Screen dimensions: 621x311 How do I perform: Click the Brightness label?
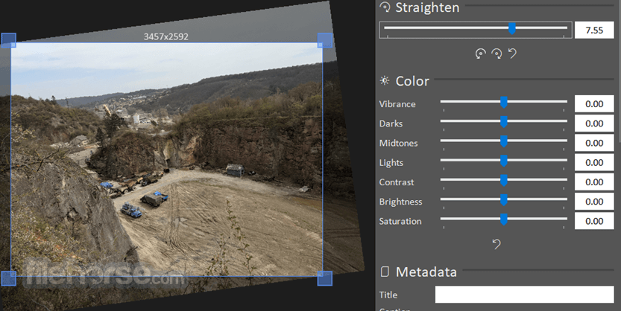[400, 202]
